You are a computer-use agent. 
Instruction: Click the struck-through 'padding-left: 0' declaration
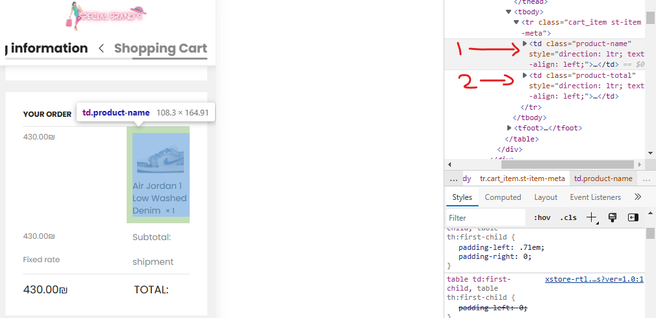(493, 308)
